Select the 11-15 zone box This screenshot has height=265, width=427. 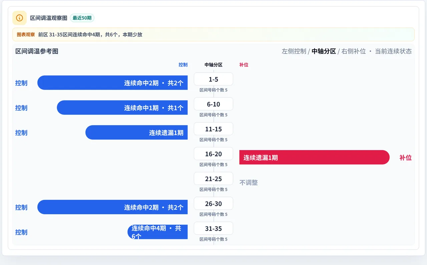(x=213, y=129)
